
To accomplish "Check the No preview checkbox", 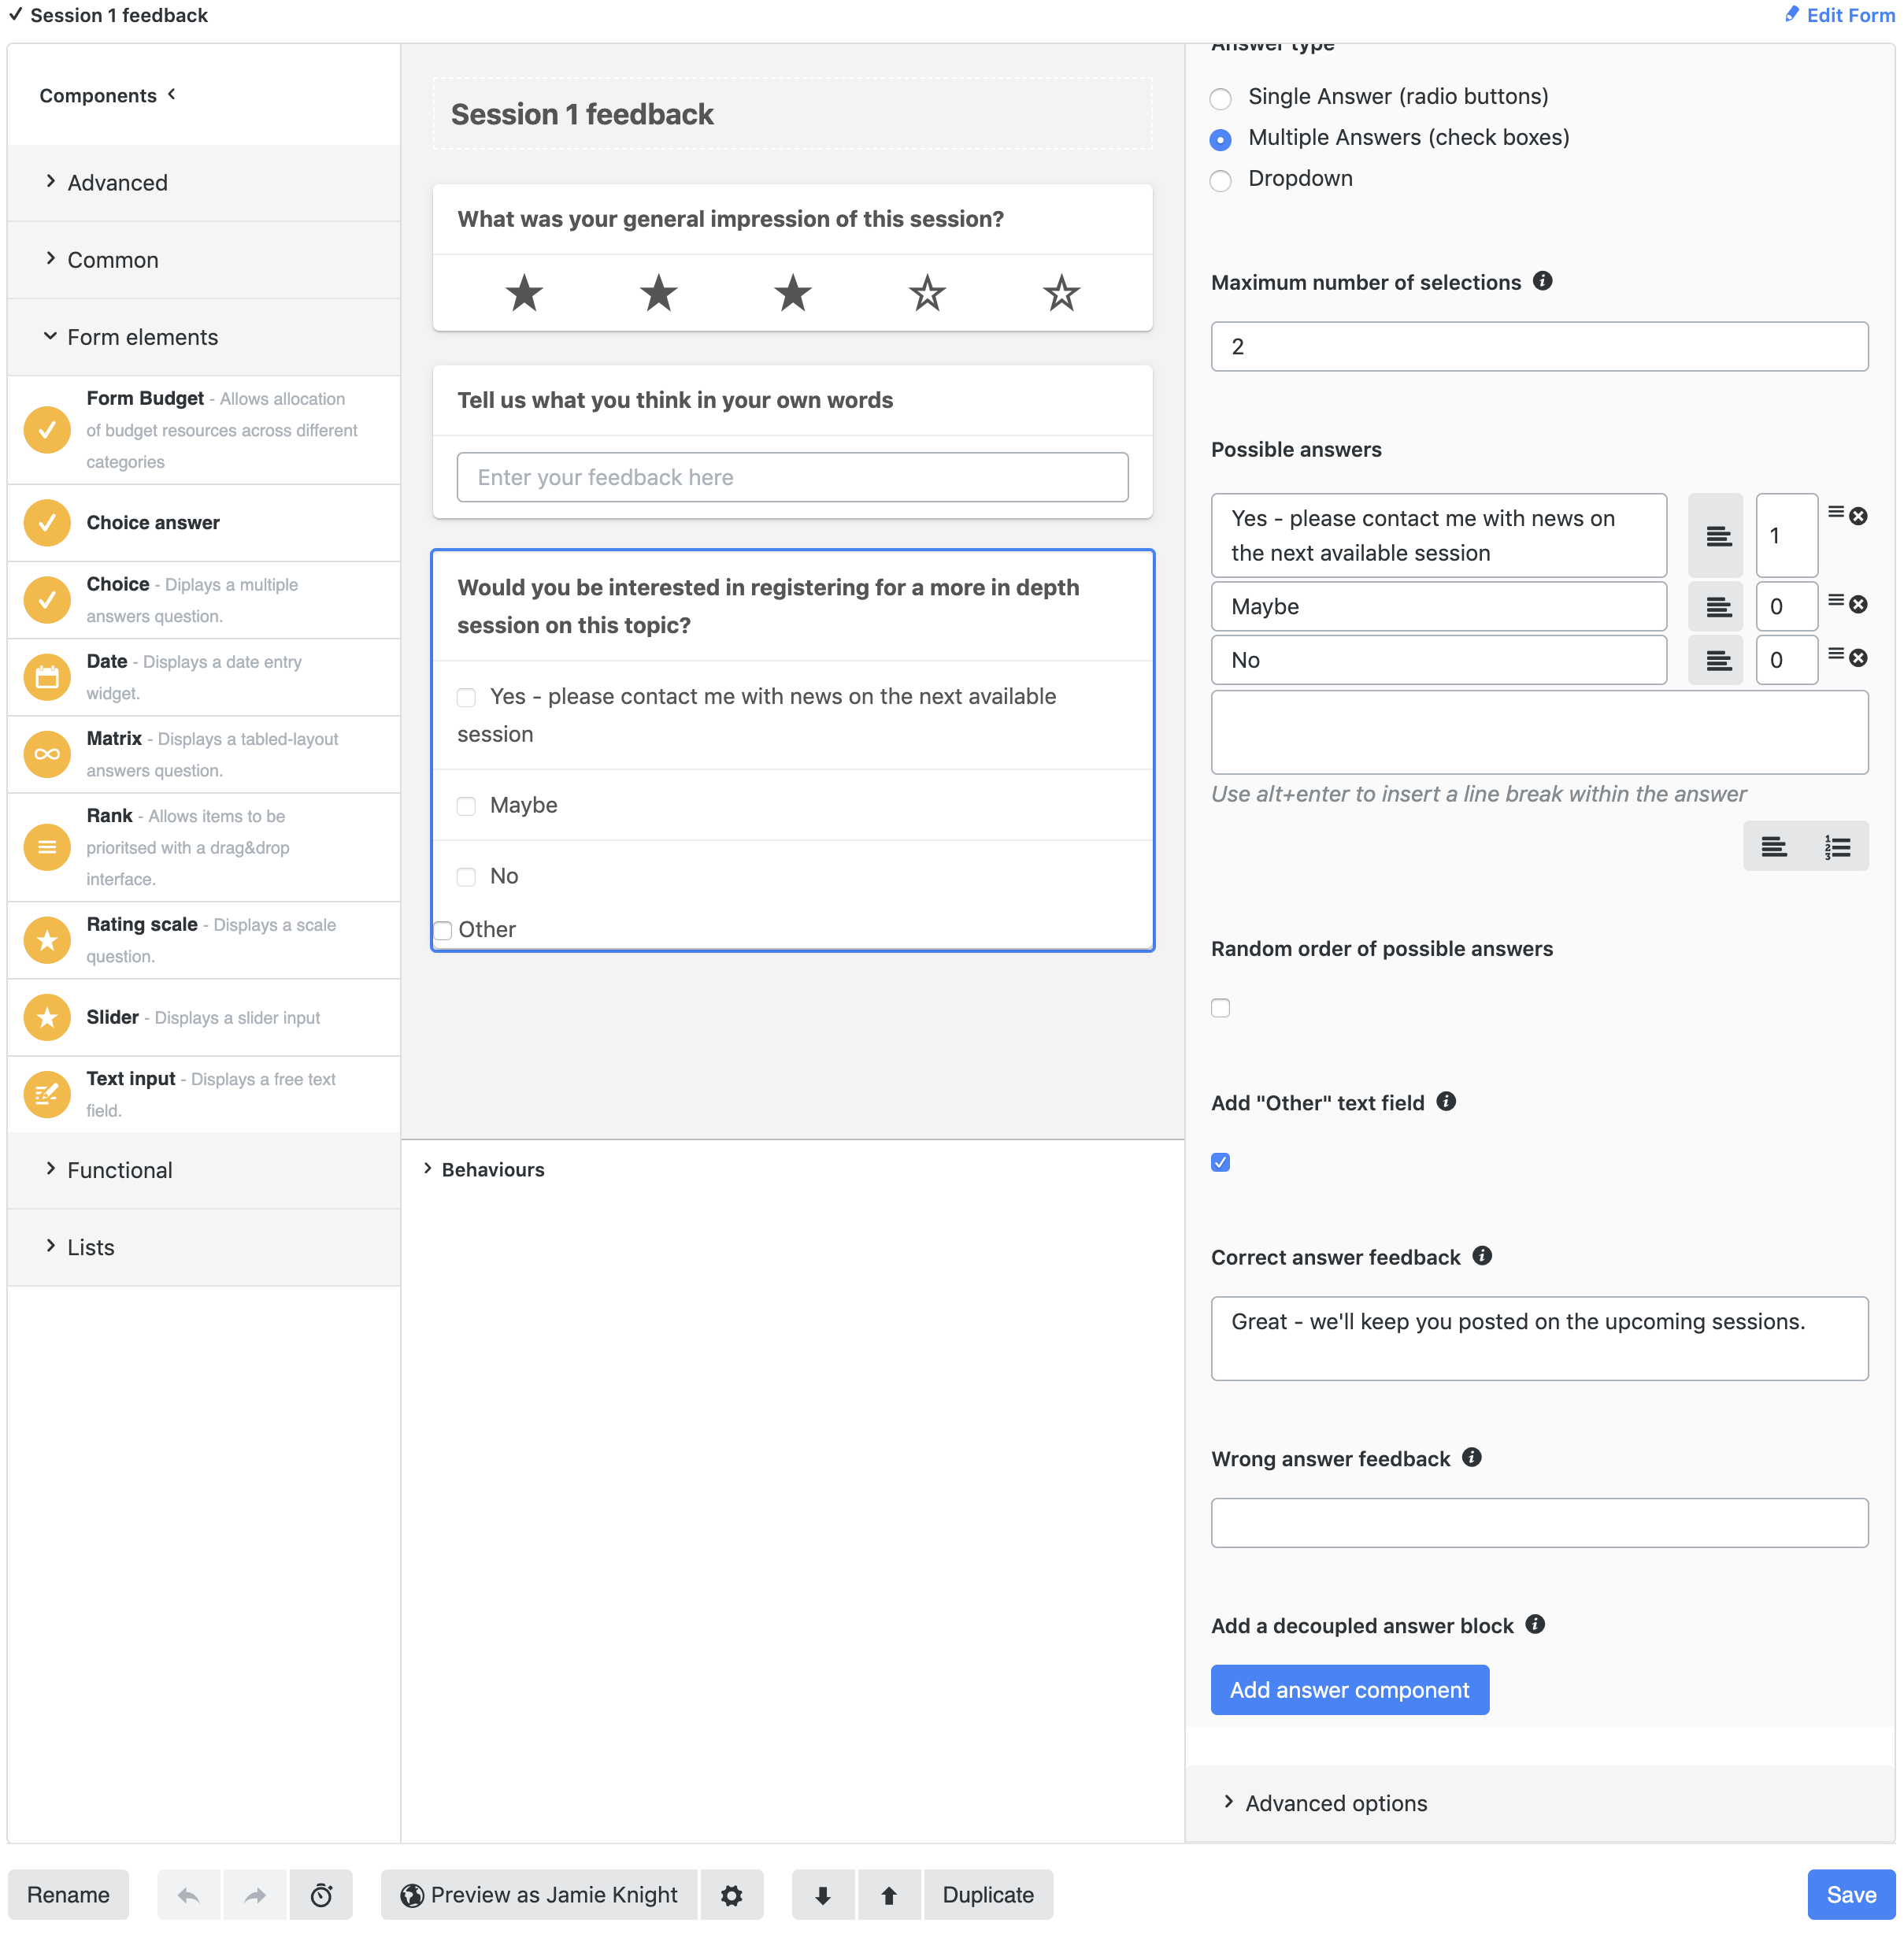I will tap(466, 877).
